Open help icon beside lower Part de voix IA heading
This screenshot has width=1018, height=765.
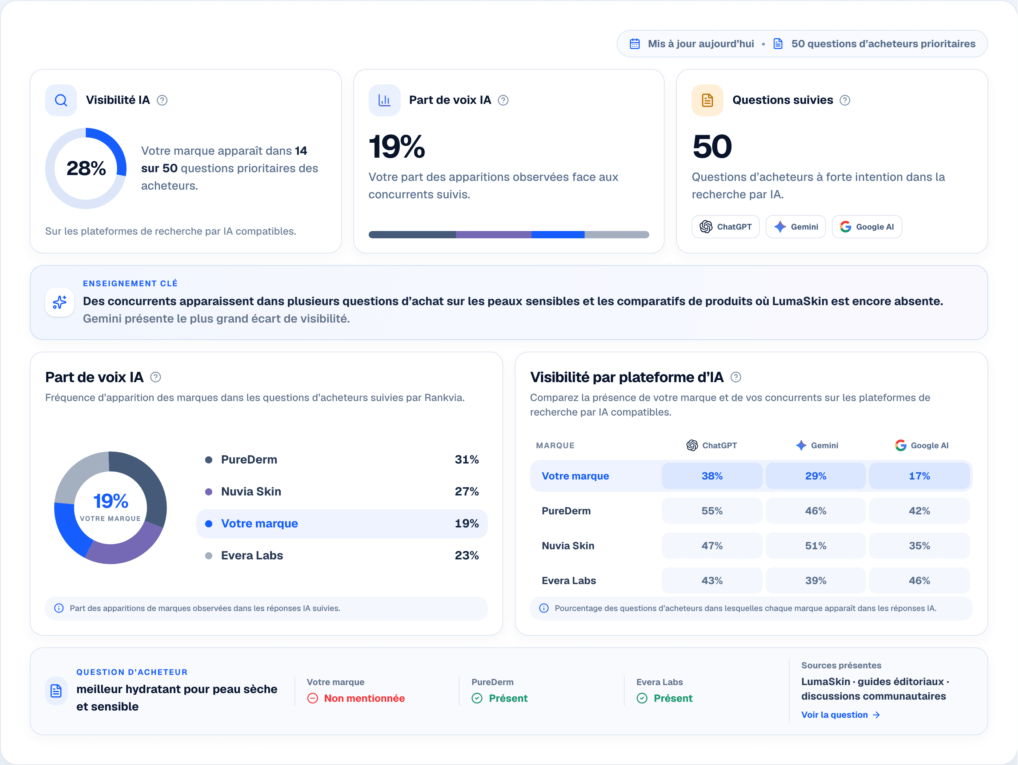point(156,377)
